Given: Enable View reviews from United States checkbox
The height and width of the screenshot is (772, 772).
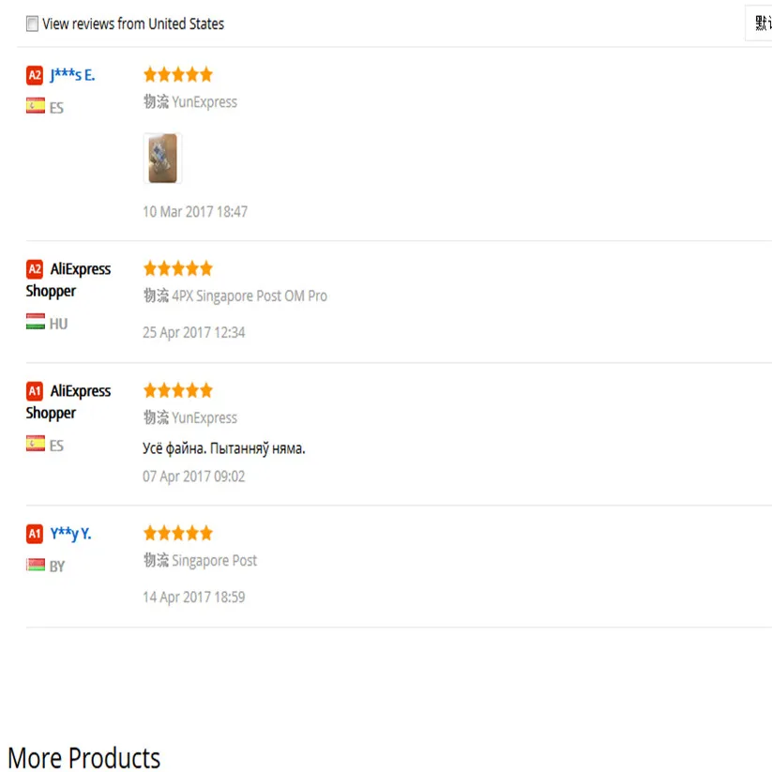Looking at the screenshot, I should (32, 23).
